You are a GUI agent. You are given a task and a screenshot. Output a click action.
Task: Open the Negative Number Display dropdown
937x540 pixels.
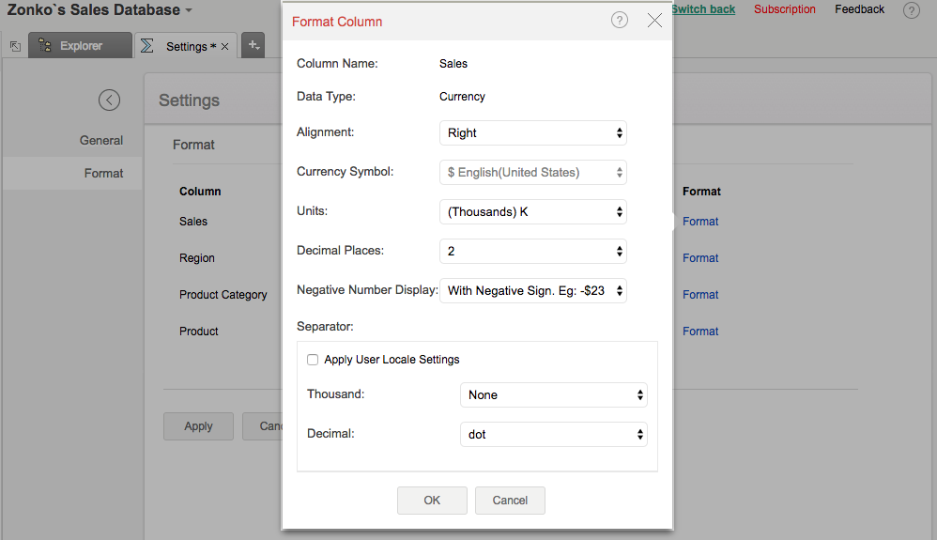point(532,291)
